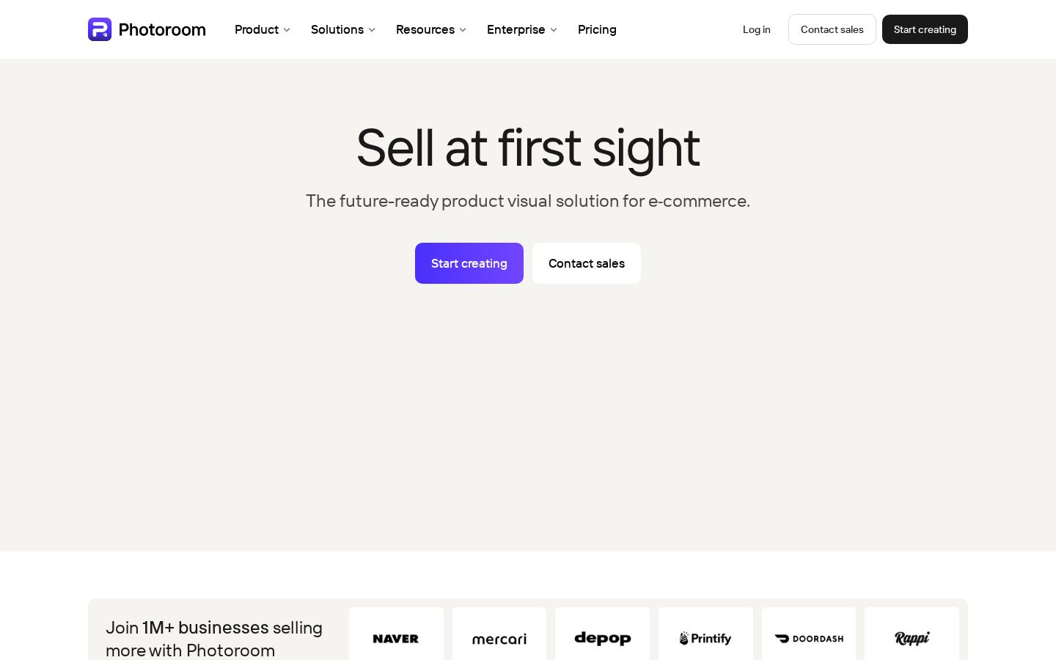Open the Log in link
1056x660 pixels.
point(756,29)
